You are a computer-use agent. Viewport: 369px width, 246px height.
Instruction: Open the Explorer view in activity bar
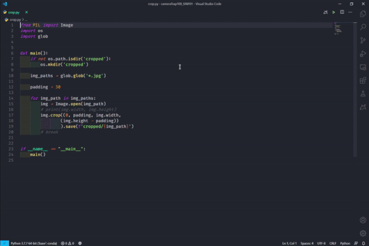tap(363, 14)
